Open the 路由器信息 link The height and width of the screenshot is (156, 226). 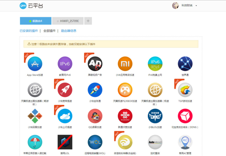69,31
